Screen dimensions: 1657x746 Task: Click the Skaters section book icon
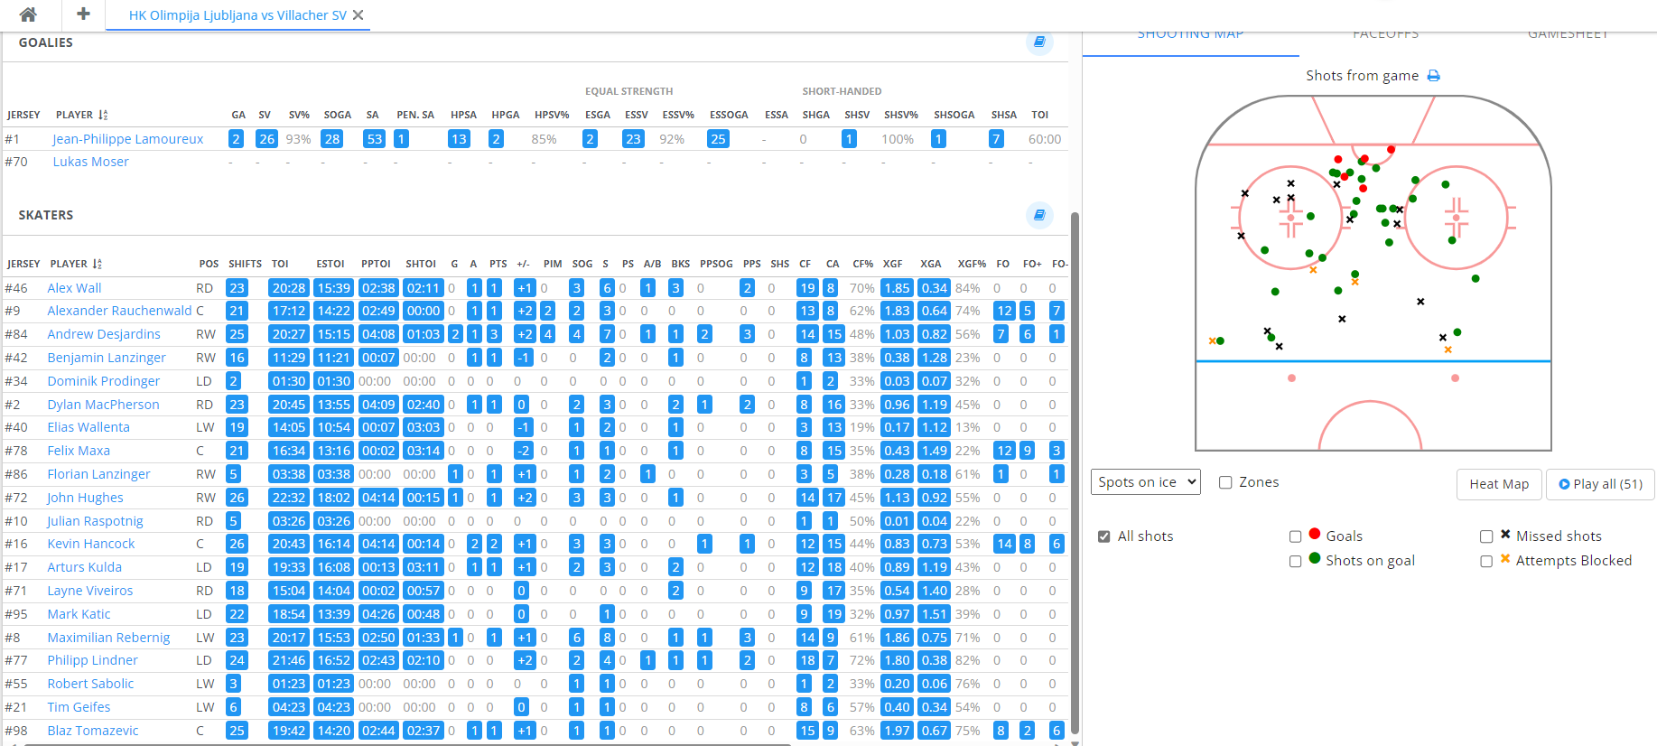point(1039,215)
